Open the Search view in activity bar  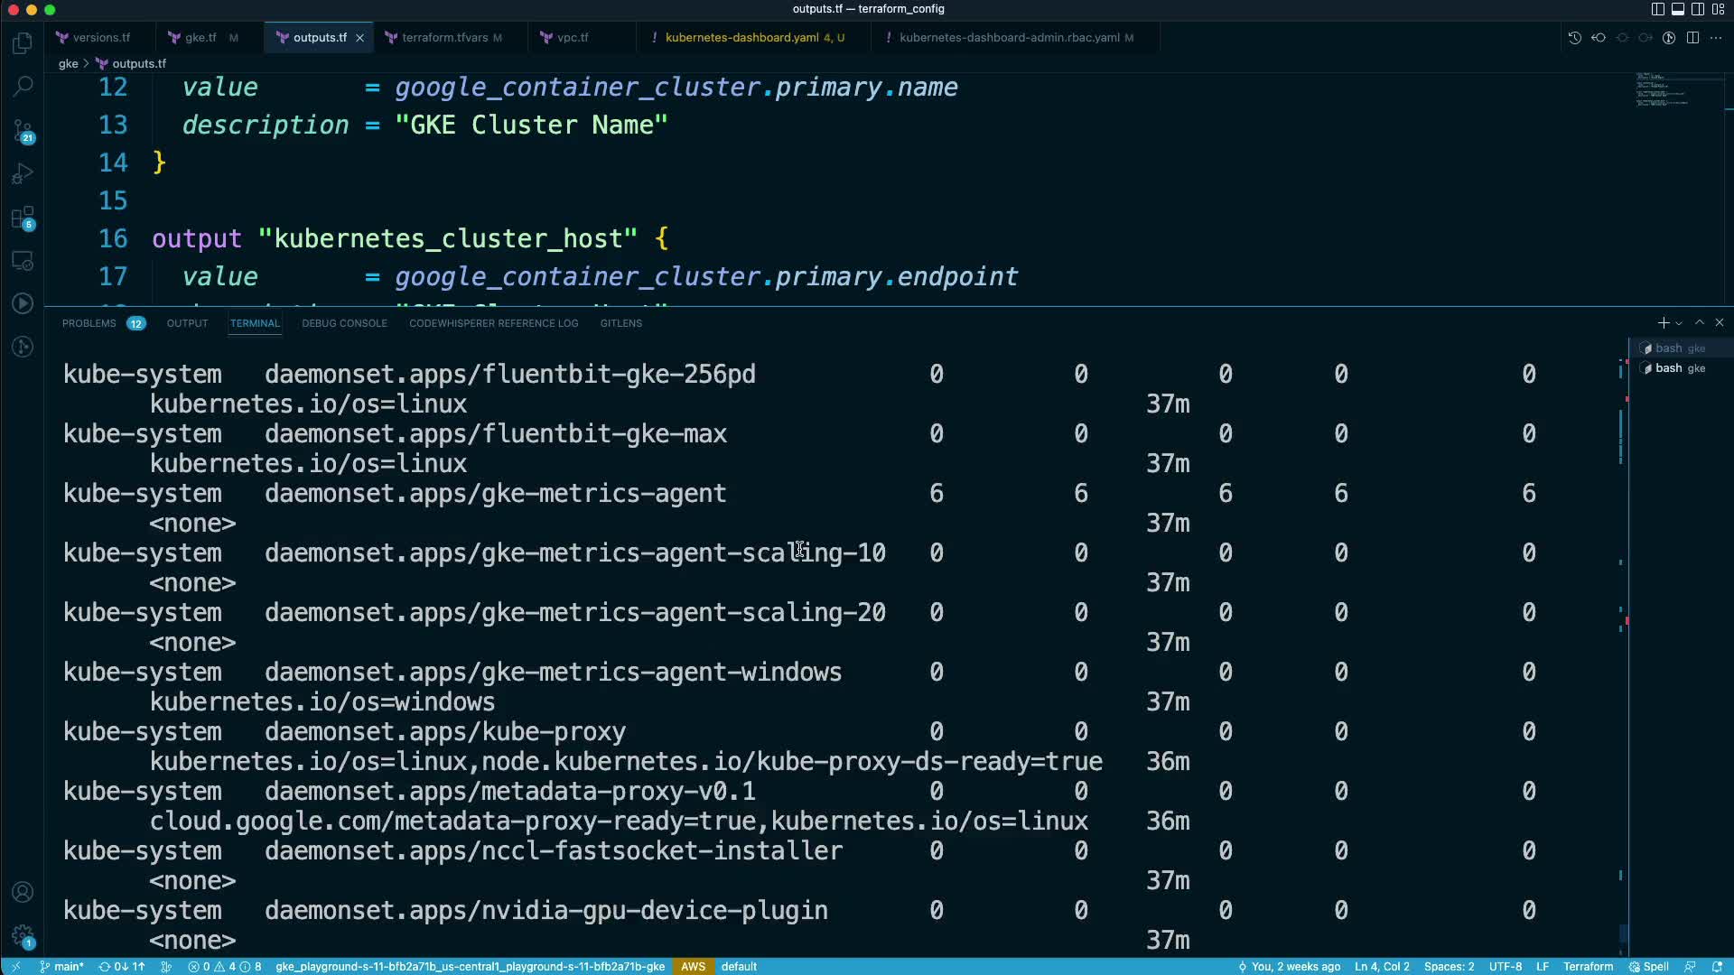coord(23,87)
